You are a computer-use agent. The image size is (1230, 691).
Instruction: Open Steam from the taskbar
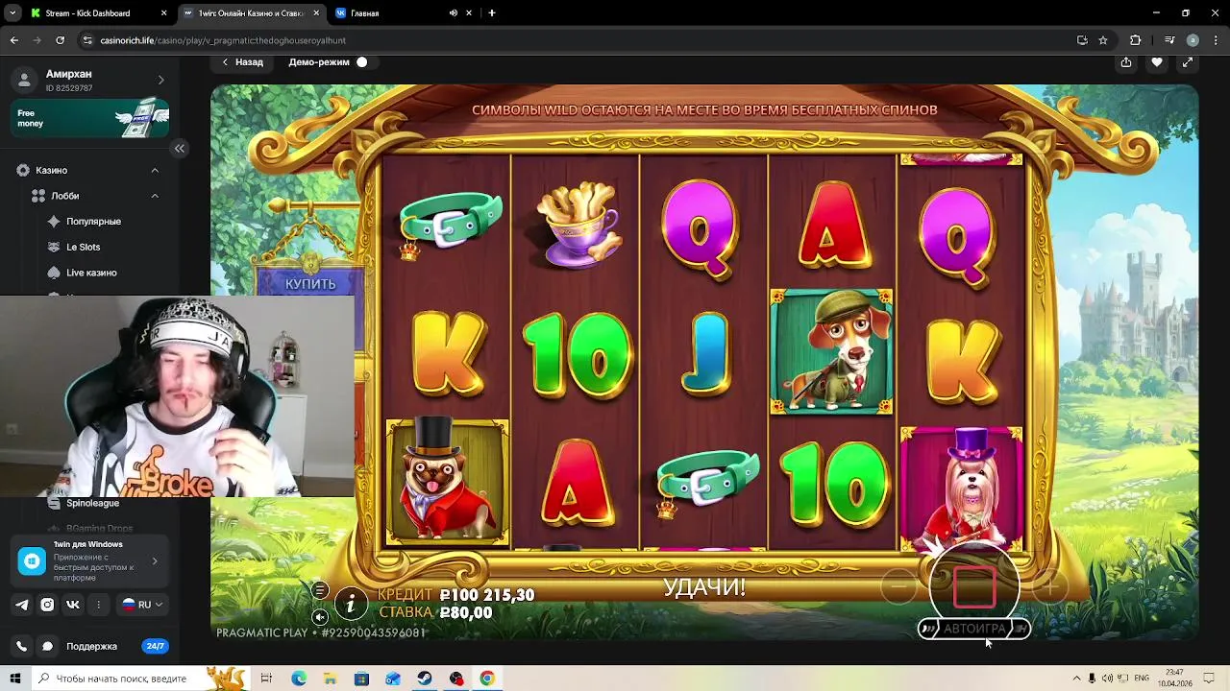(x=424, y=679)
